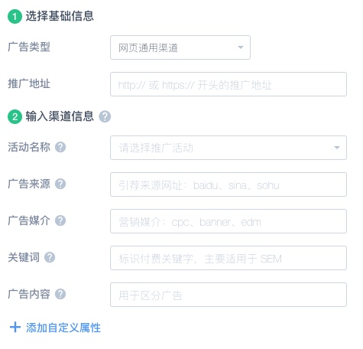Screen dimensions: 363x349
Task: Focus the 推广地址 URL input field
Action: pyautogui.click(x=228, y=84)
